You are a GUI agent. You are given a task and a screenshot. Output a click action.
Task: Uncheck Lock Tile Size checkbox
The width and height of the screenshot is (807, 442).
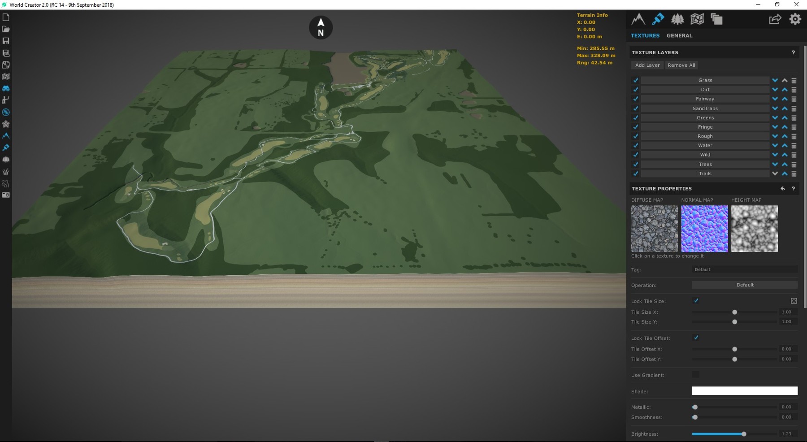[696, 300]
